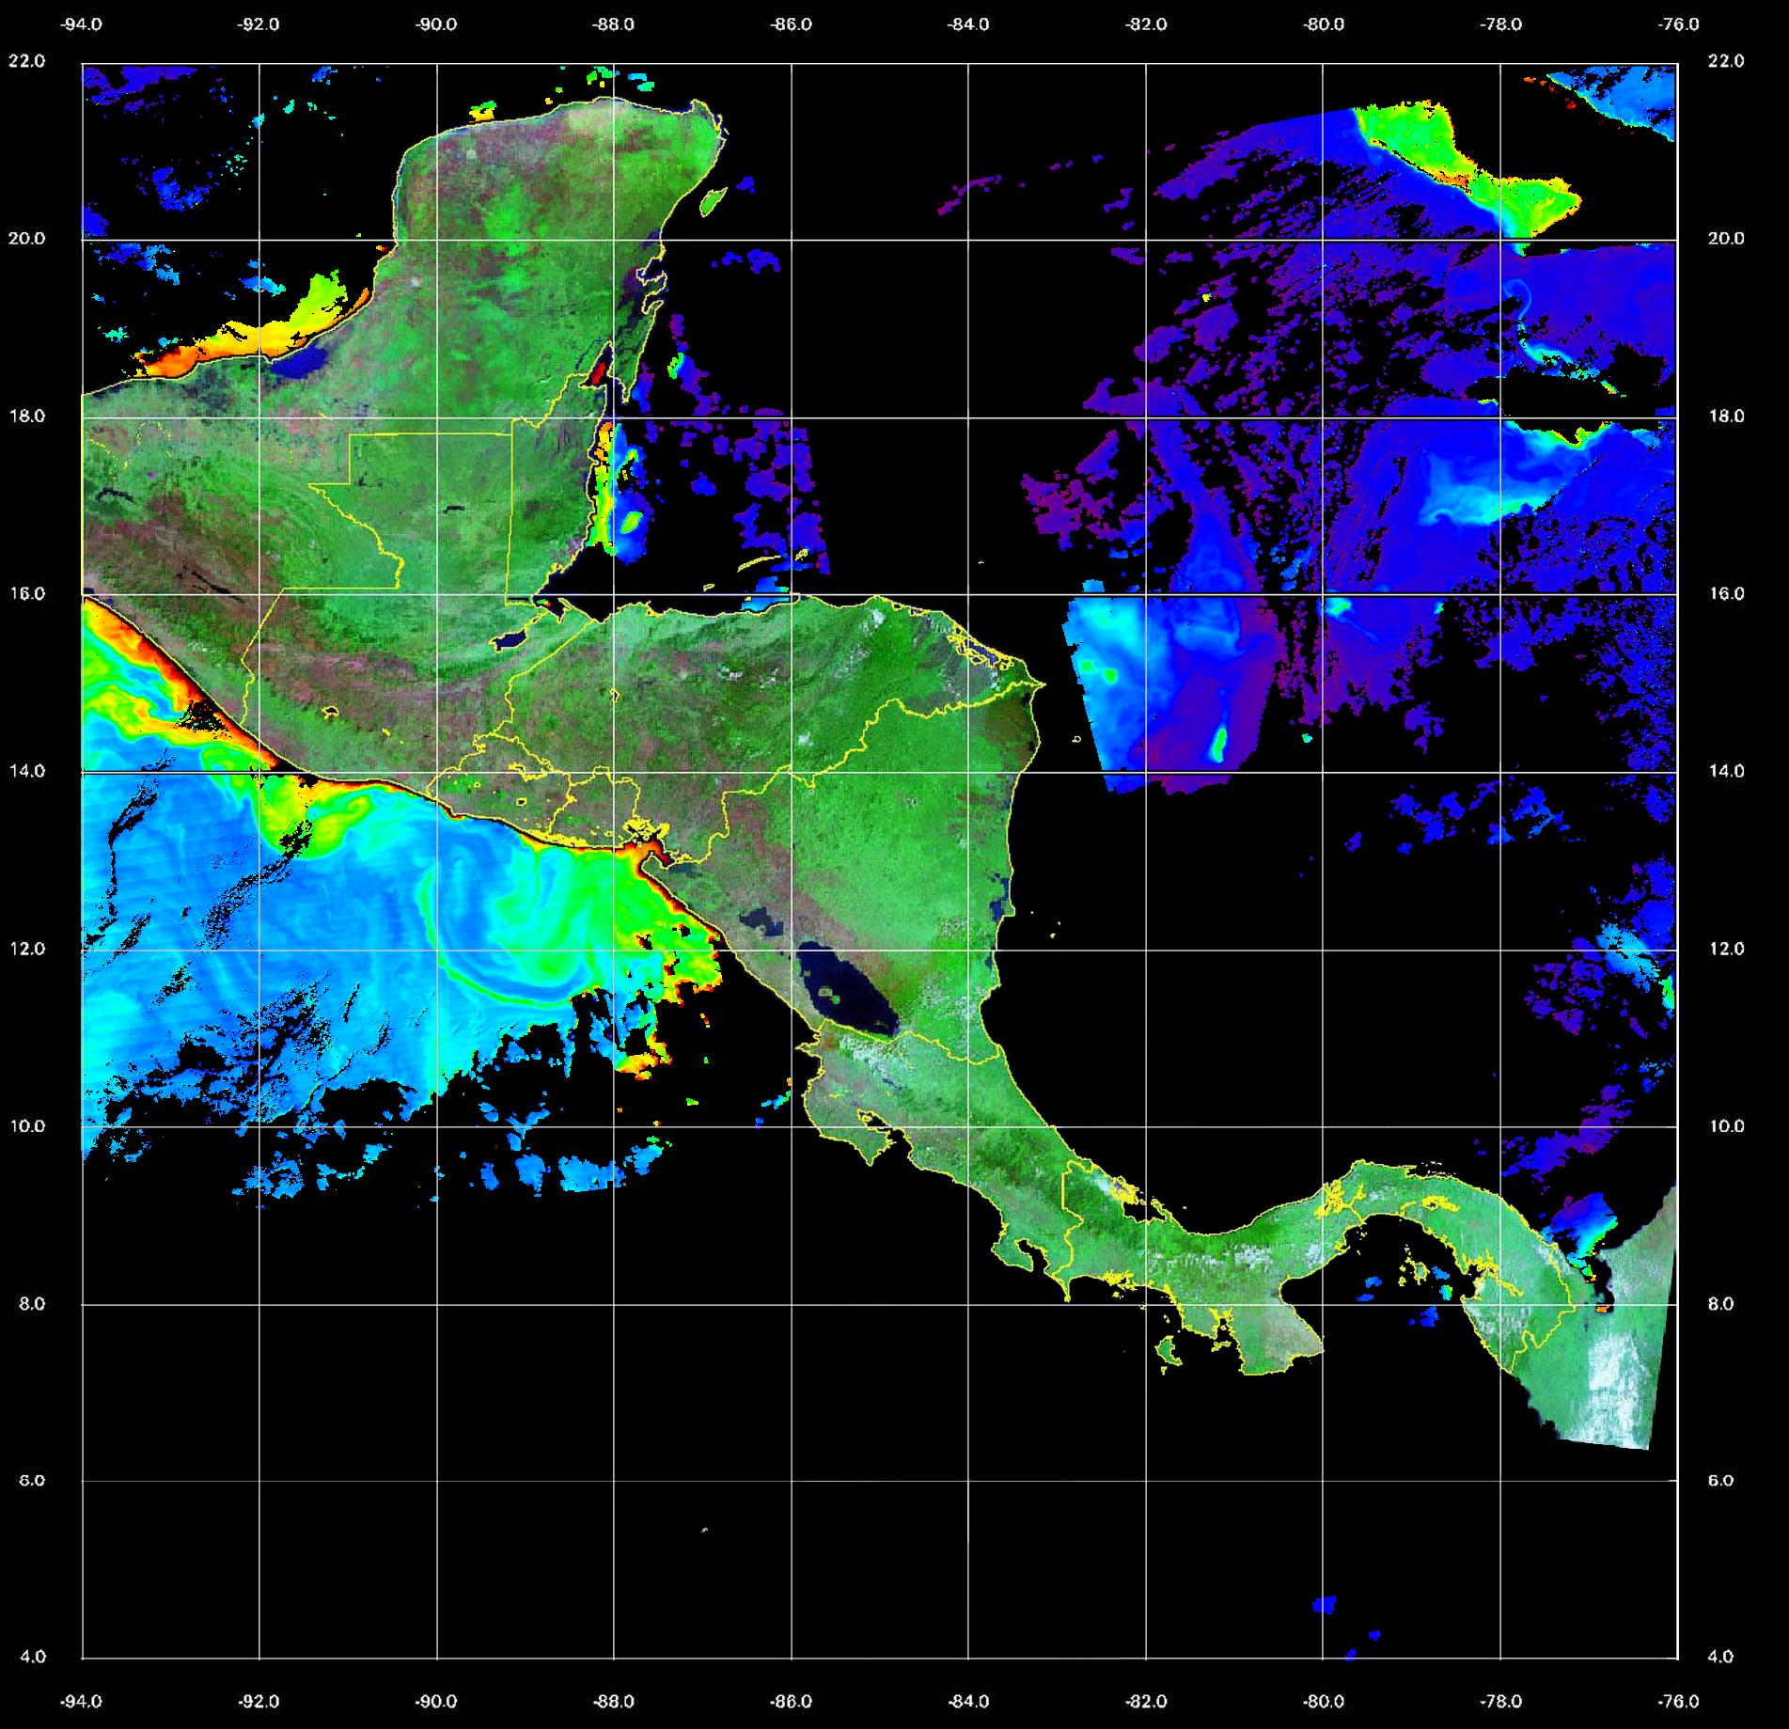Click the -94.0 longitude label at top
This screenshot has width=1789, height=1729.
(x=82, y=24)
